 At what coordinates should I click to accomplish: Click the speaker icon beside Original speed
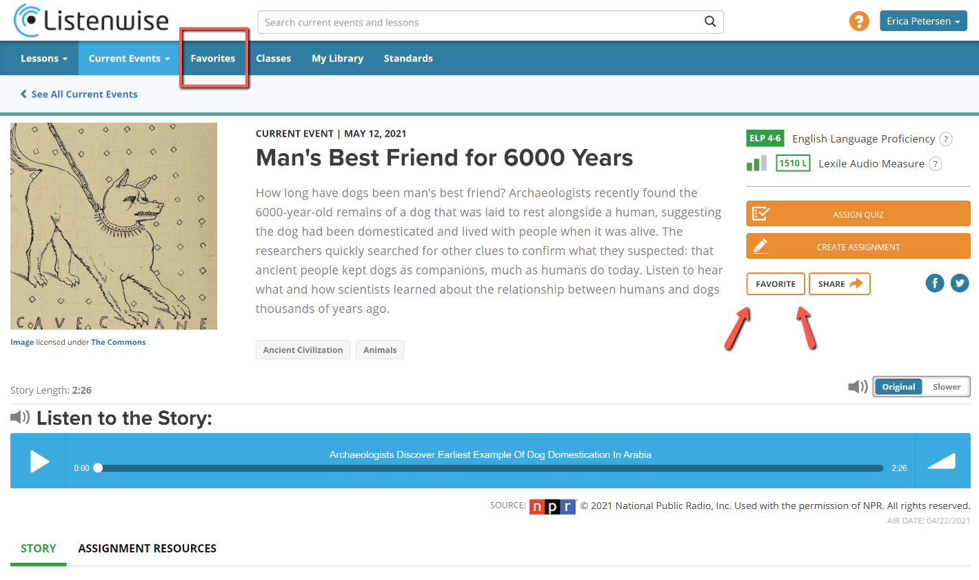[x=858, y=387]
